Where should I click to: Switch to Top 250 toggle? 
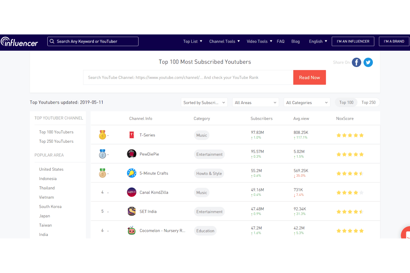pos(368,102)
